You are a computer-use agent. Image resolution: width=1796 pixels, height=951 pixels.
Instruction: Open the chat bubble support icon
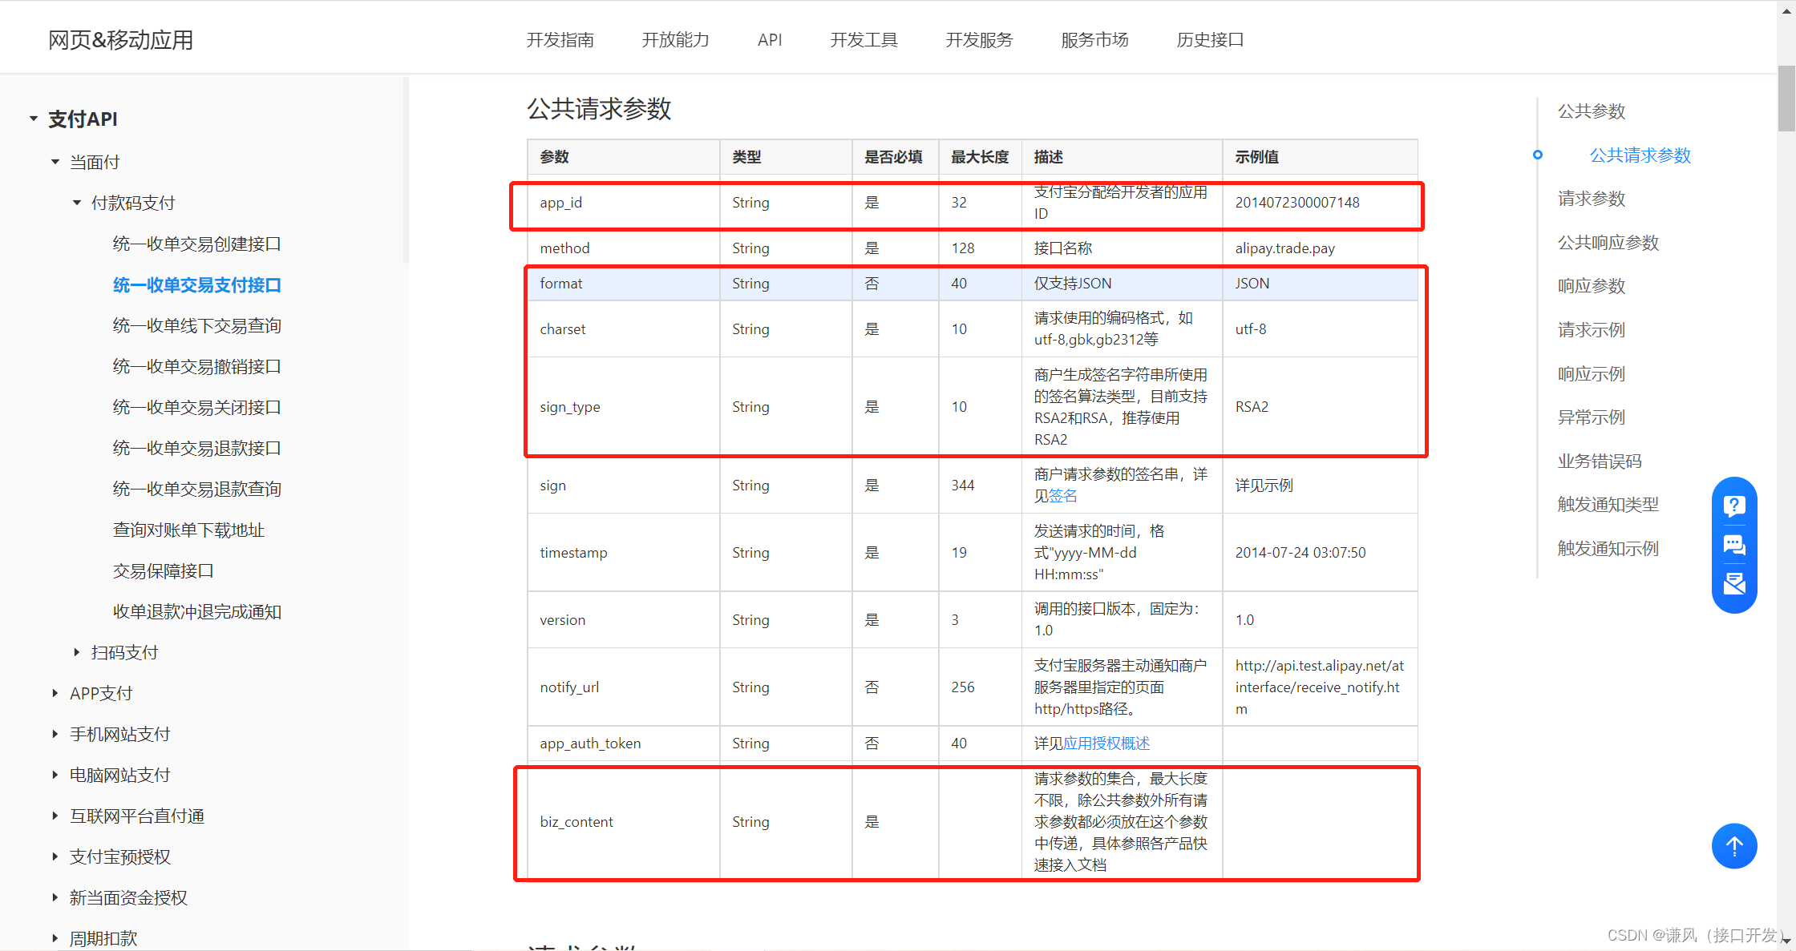coord(1734,545)
